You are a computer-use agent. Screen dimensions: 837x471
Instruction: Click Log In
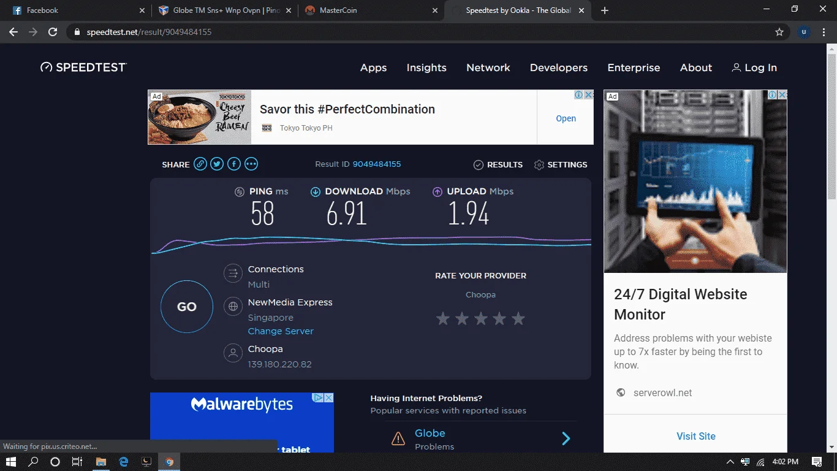(754, 67)
